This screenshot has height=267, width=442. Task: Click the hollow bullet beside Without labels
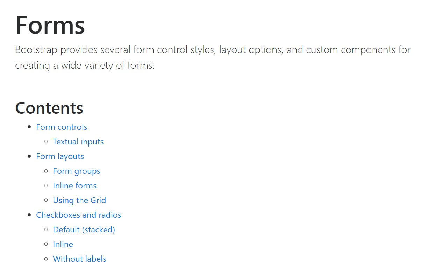(x=46, y=259)
